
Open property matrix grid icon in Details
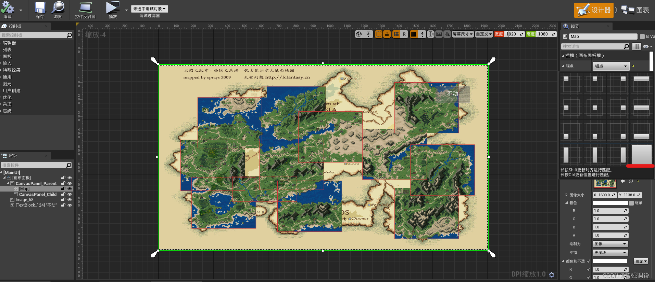pyautogui.click(x=637, y=46)
